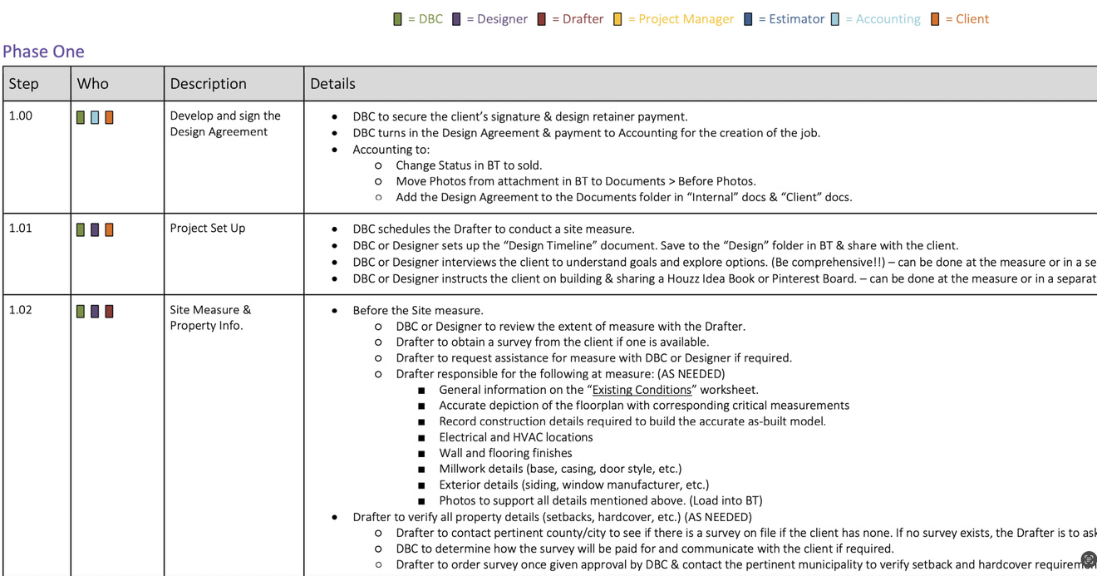The height and width of the screenshot is (576, 1097).
Task: Click the step 1.01 number cell
Action: [37, 254]
